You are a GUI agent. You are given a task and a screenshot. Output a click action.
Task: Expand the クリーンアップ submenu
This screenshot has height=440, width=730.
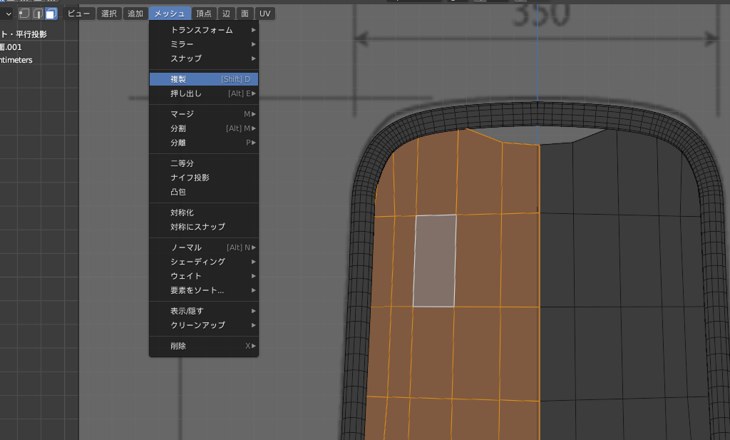pyautogui.click(x=204, y=325)
